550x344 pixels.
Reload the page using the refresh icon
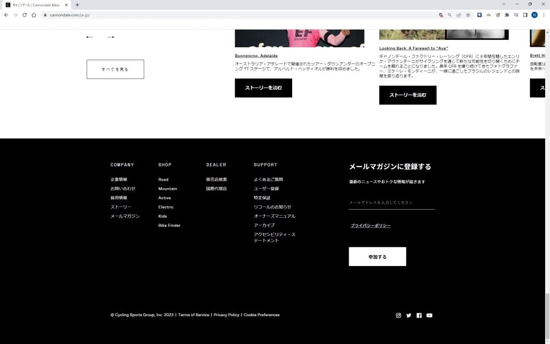coord(24,15)
